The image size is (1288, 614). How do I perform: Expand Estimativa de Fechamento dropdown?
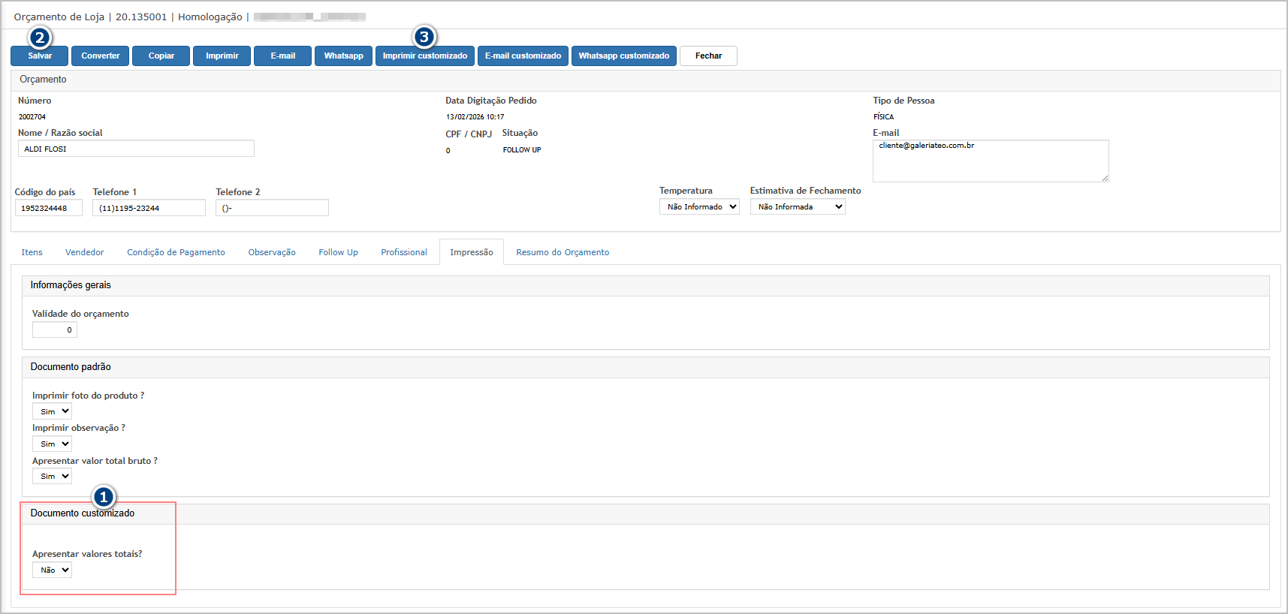click(x=797, y=207)
